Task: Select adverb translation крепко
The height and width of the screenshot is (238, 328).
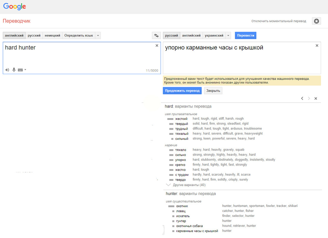Action: click(180, 165)
